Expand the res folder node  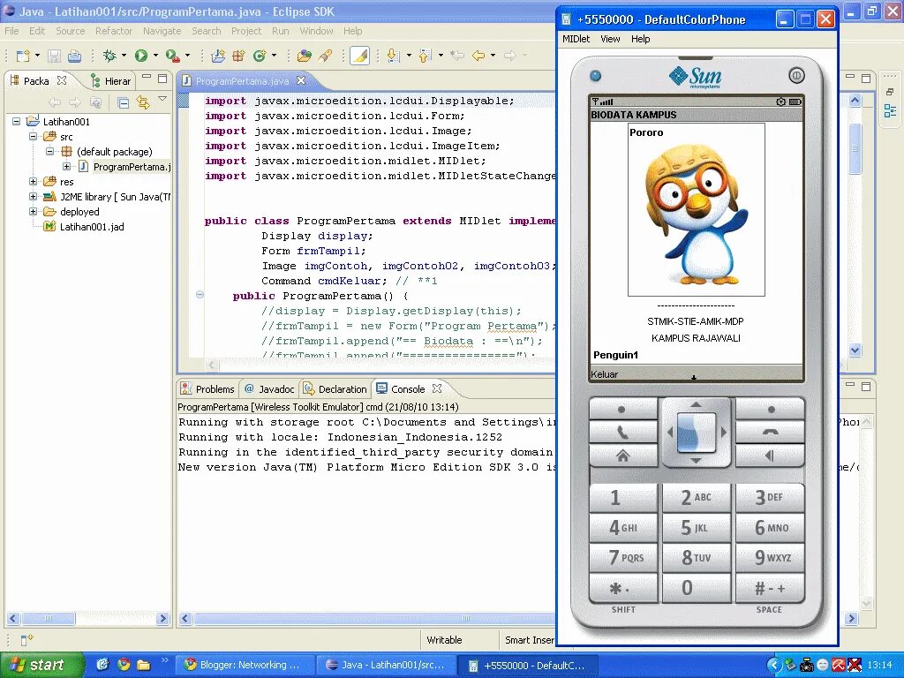[x=34, y=182]
